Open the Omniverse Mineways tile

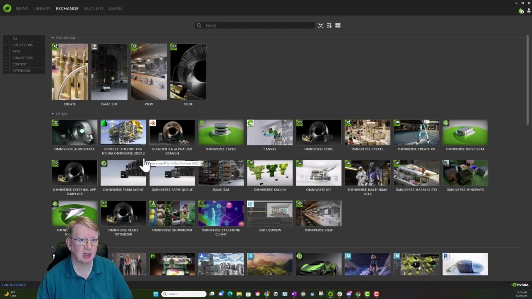coord(465,176)
